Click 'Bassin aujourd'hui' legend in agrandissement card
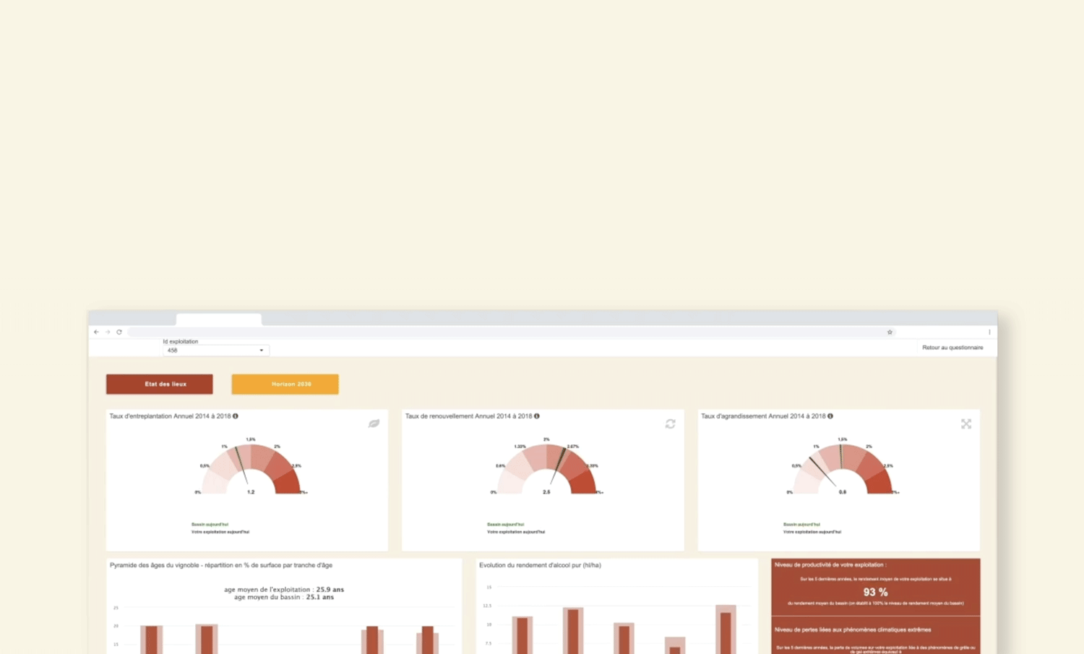 [801, 525]
